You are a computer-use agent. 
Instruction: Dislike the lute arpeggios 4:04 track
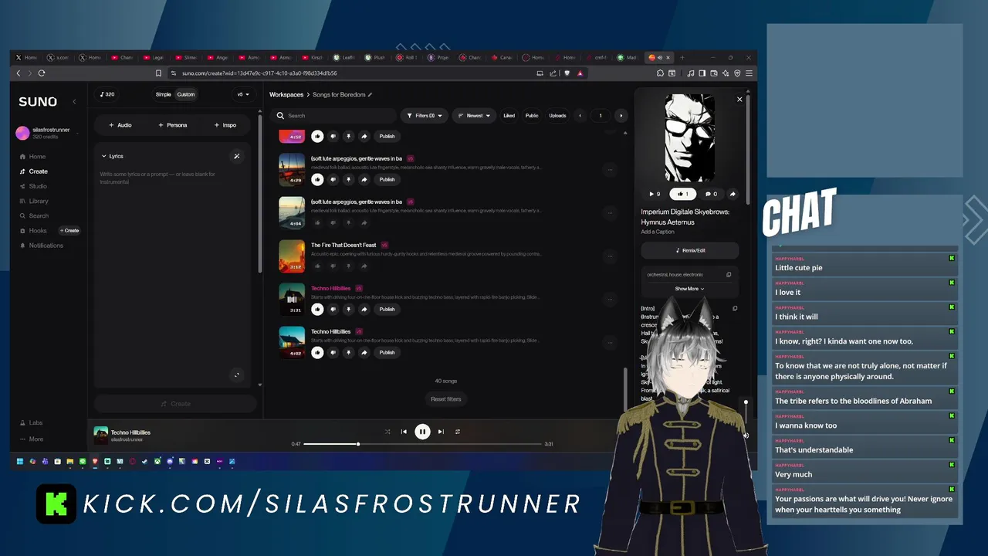(x=333, y=223)
